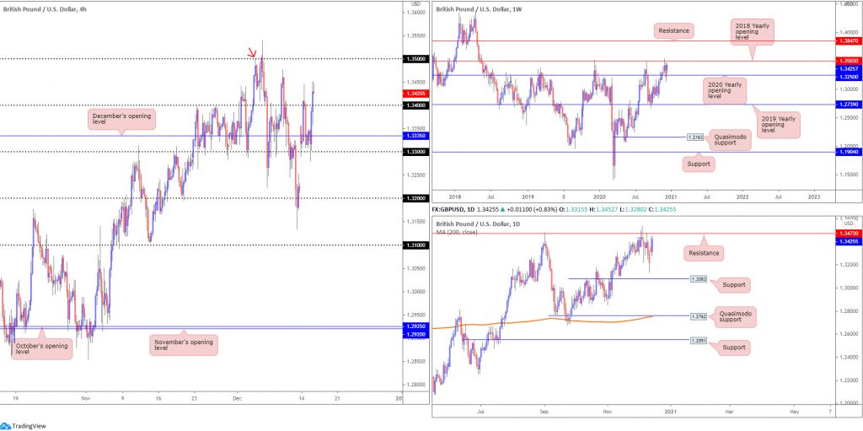Screen dimensions: 863x431
Task: Click the daily chart Resistance callout
Action: point(704,254)
